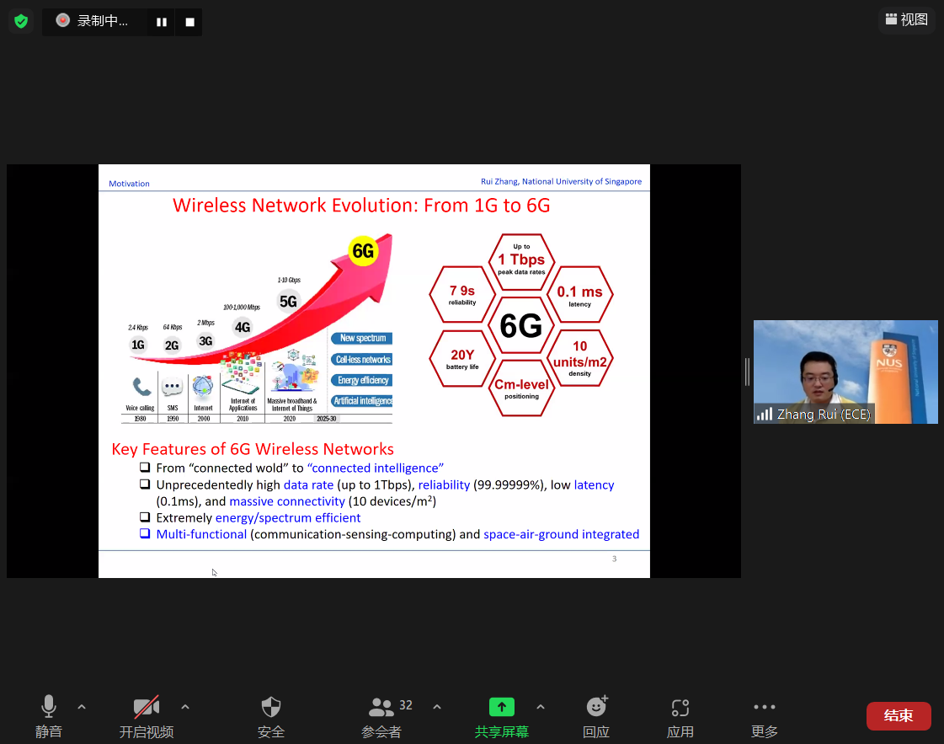This screenshot has height=744, width=944.
Task: Expand share options arrow beside 共享屏幕
Action: [x=541, y=707]
